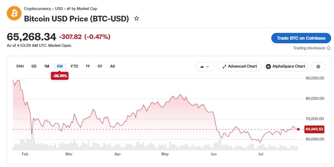The width and height of the screenshot is (334, 167).
Task: Select the 24H time range
Action: click(20, 66)
